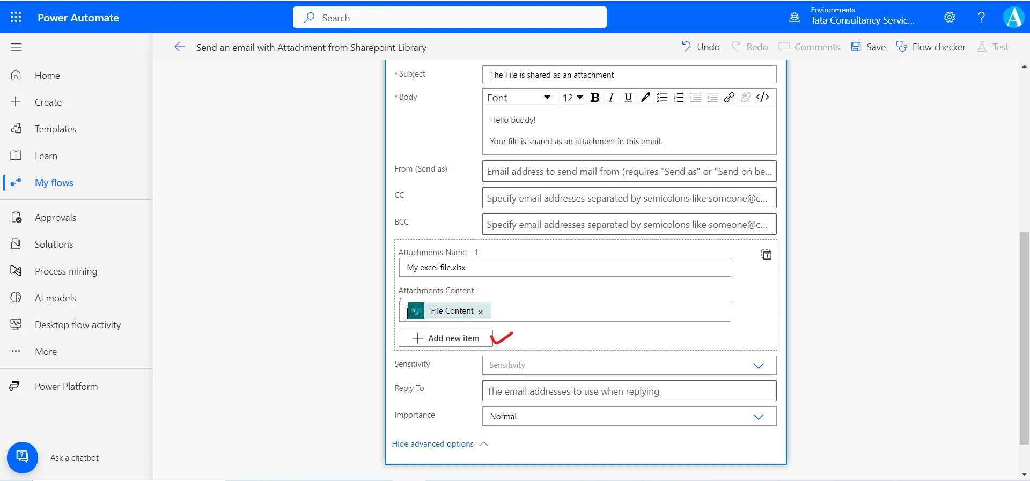Click the Attachments Name field
This screenshot has height=481, width=1030.
click(x=565, y=268)
